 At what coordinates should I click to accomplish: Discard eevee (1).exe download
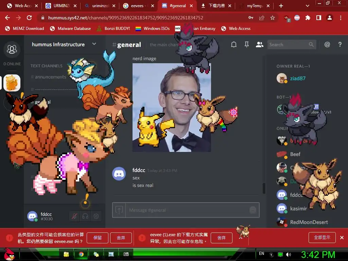pos(222,238)
